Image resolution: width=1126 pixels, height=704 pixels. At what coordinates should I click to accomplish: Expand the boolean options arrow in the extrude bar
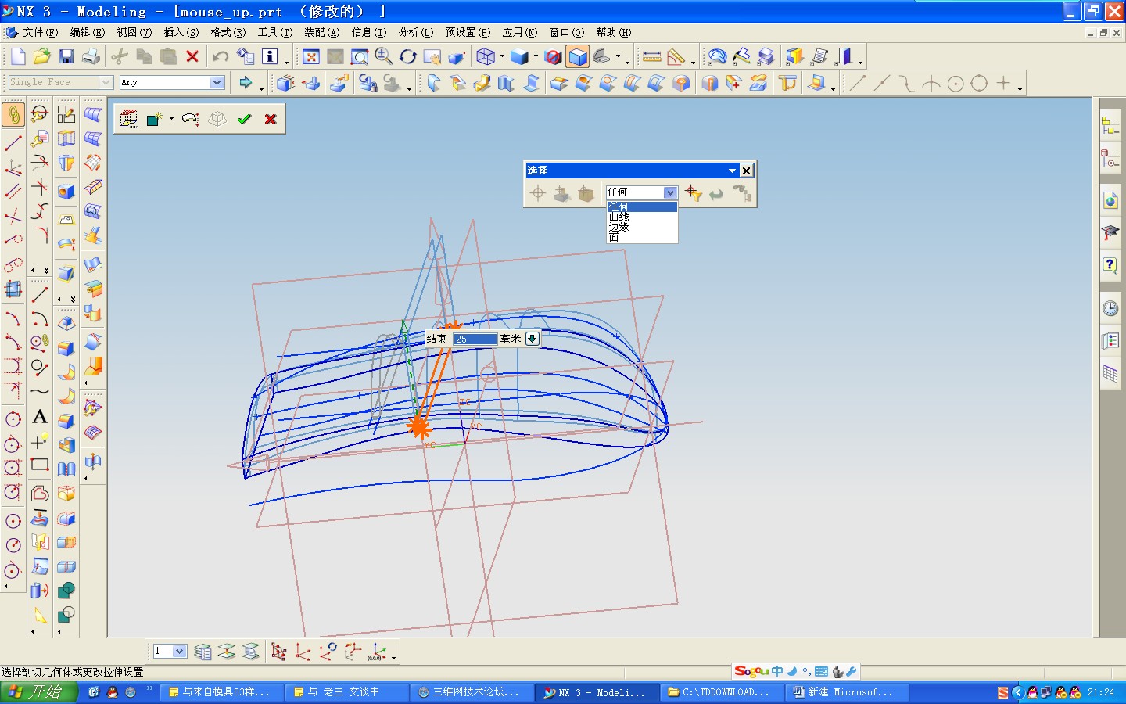(171, 119)
